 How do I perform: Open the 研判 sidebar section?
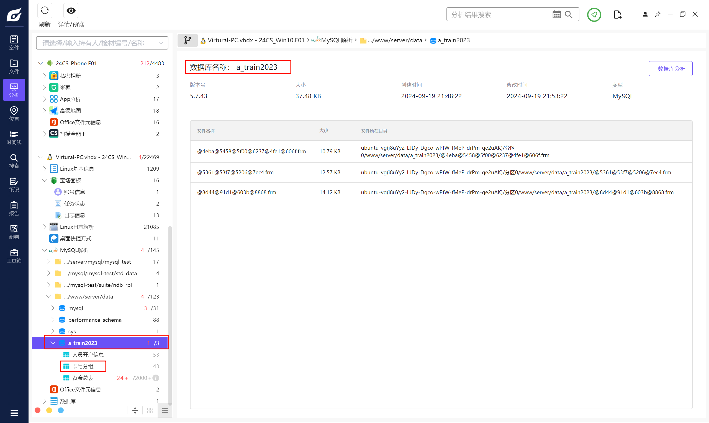click(14, 232)
